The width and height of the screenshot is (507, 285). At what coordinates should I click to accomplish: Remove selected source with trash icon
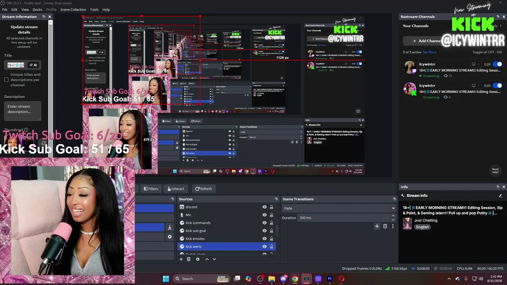coord(189,259)
